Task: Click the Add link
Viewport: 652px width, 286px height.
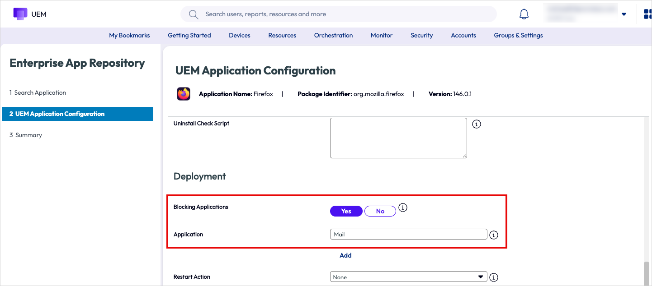Action: coord(345,255)
